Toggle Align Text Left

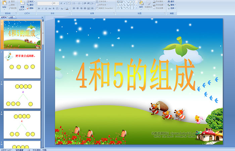pos(74,8)
